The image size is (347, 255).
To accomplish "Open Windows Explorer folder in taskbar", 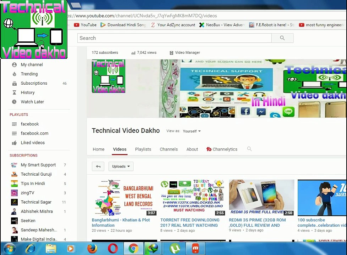I will 51,249.
